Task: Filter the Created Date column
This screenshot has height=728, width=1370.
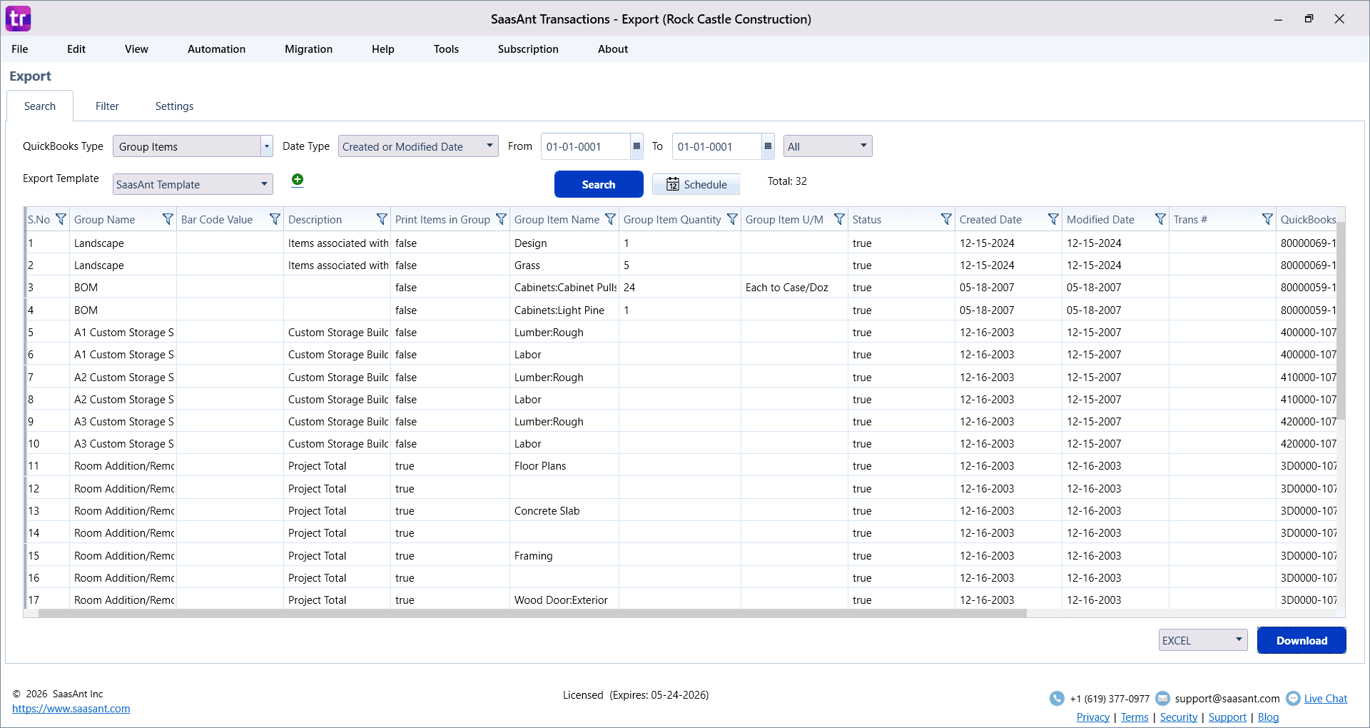Action: (x=1053, y=219)
